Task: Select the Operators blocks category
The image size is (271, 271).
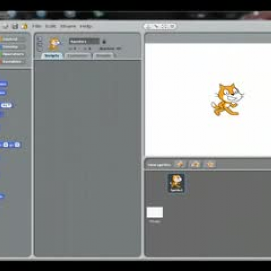Action: click(x=12, y=54)
